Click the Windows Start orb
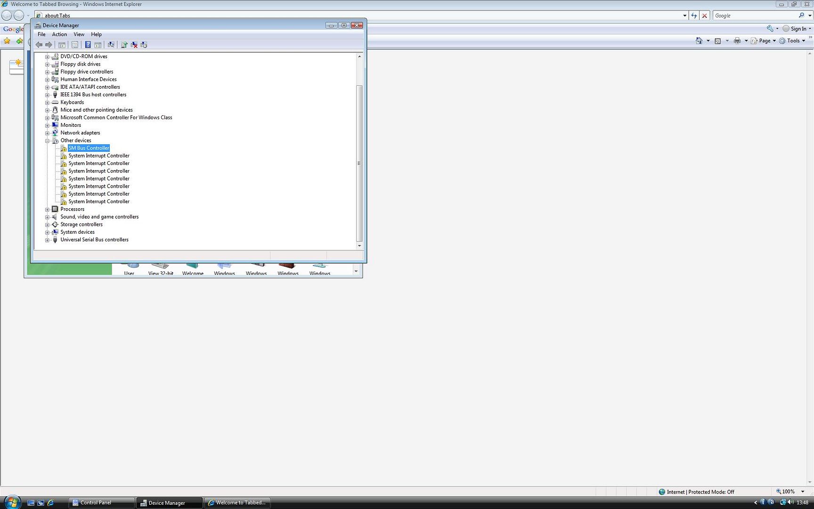The width and height of the screenshot is (814, 509). (12, 502)
